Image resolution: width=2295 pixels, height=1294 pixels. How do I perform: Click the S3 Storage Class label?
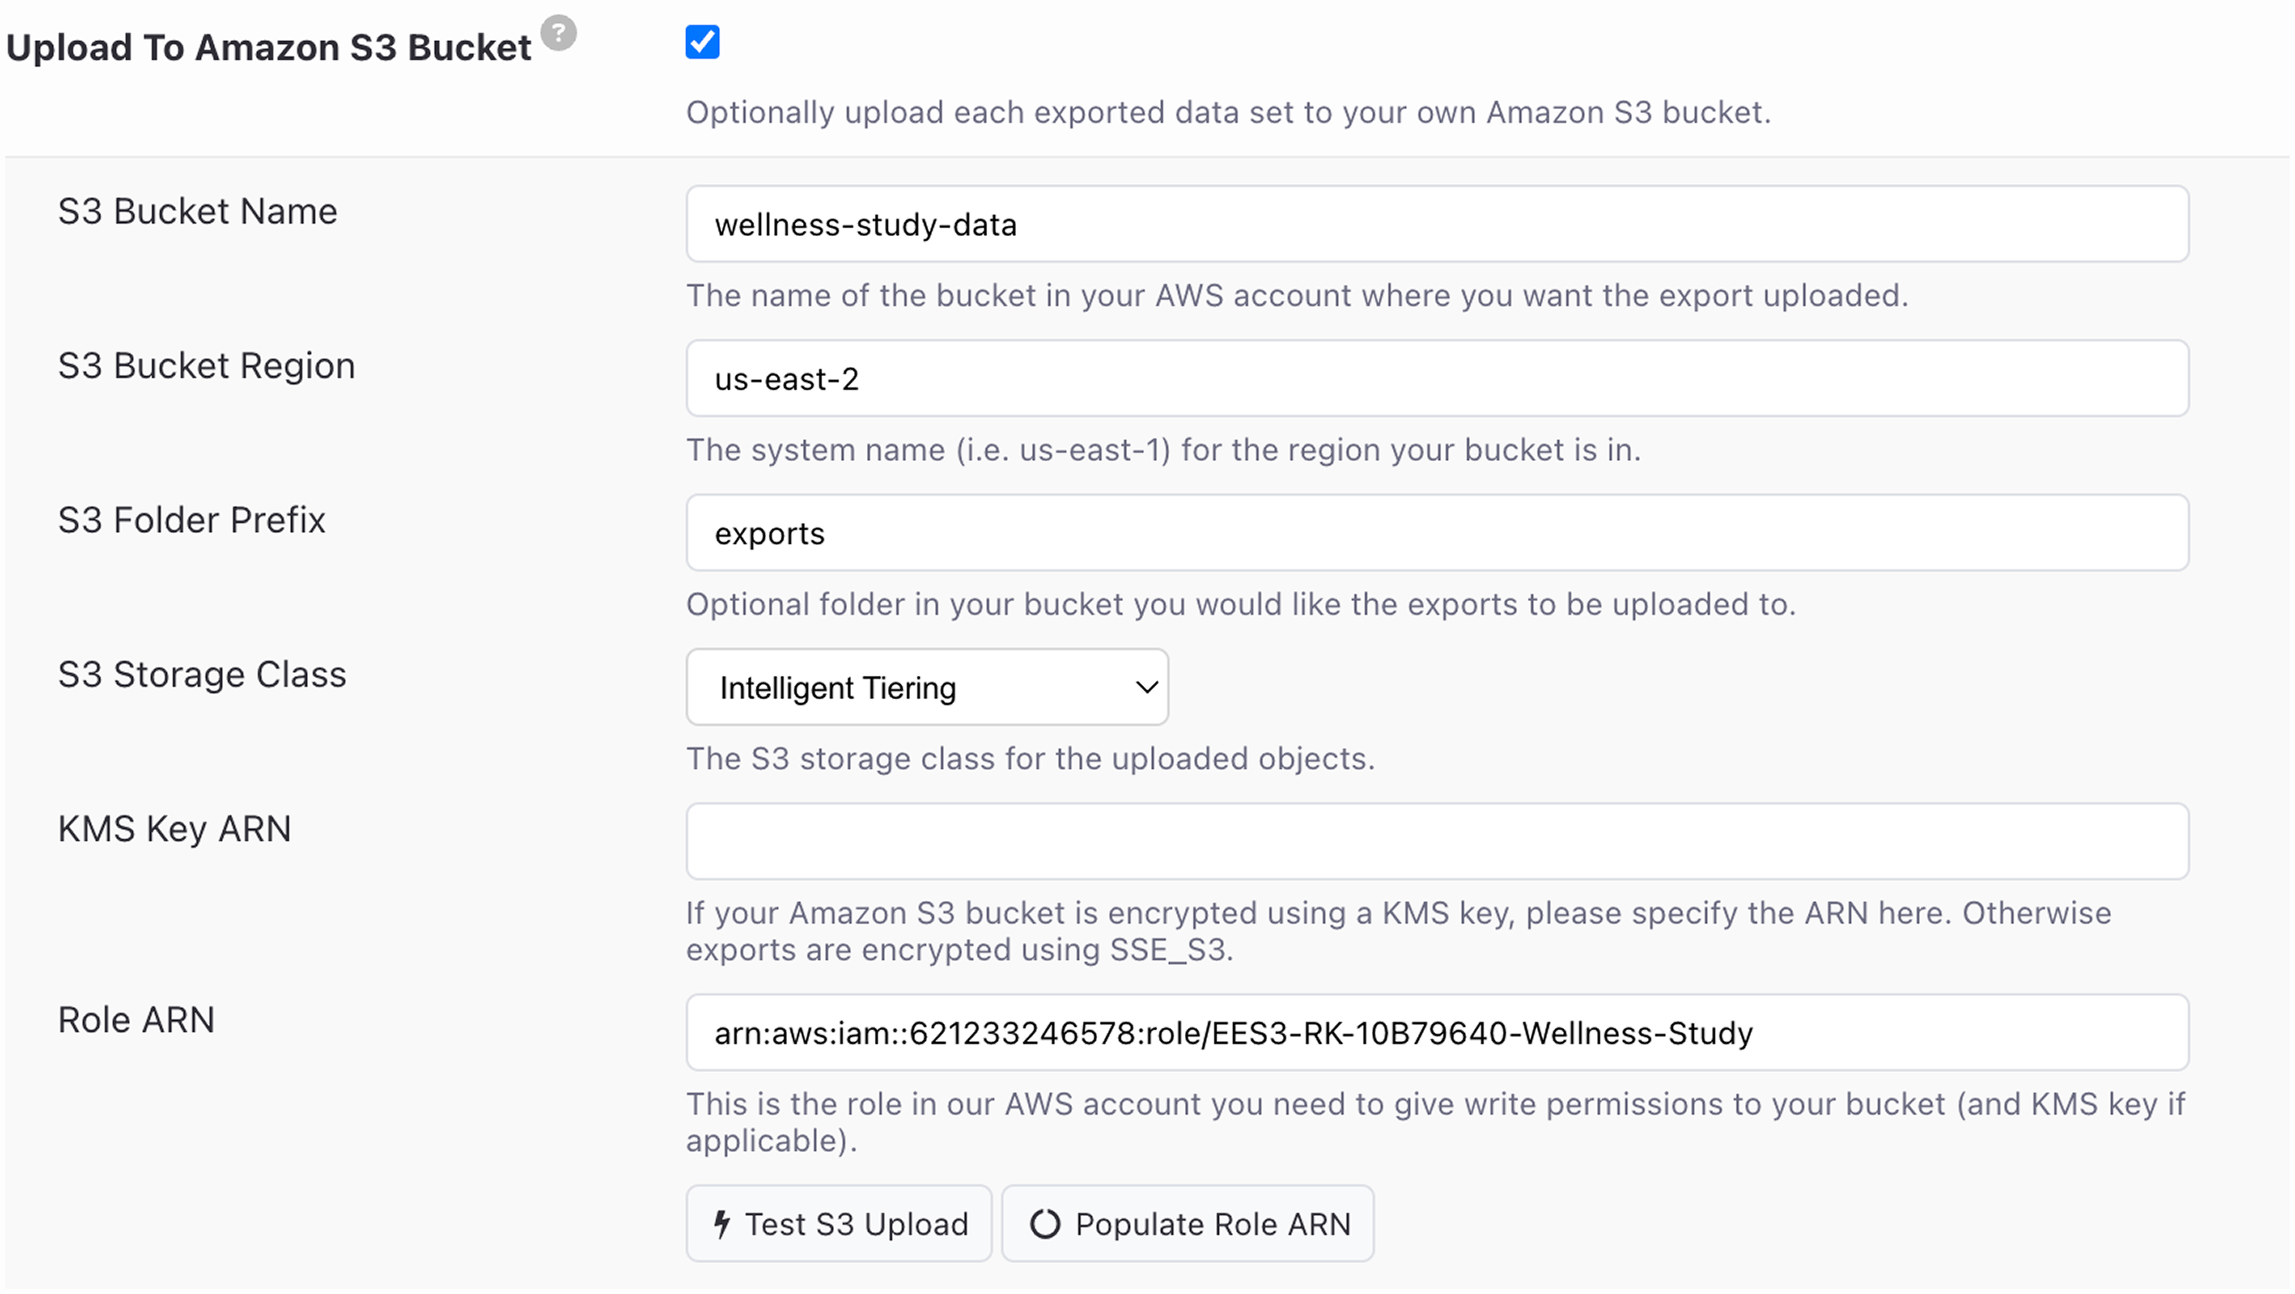click(x=201, y=674)
